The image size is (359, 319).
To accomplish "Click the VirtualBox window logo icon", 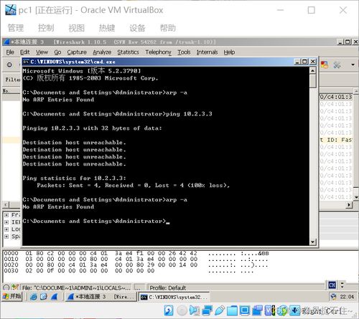I will (x=11, y=10).
